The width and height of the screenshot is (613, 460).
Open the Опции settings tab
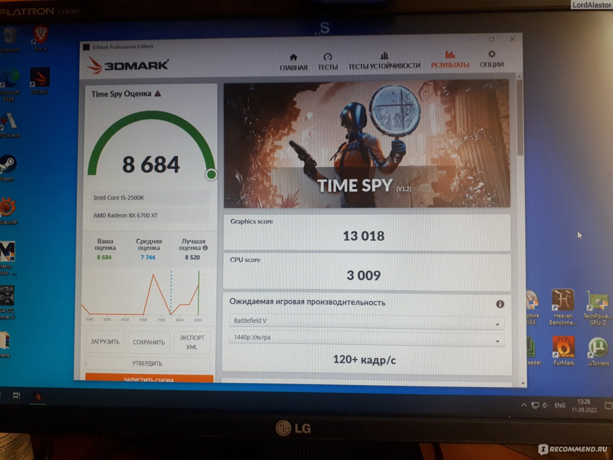coord(492,59)
